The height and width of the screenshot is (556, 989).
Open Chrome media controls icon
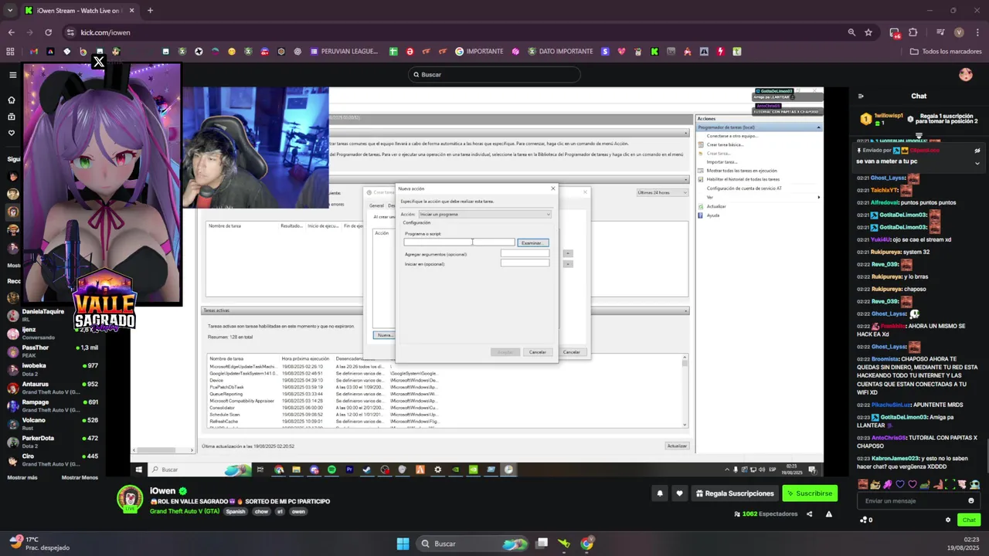[x=940, y=32]
